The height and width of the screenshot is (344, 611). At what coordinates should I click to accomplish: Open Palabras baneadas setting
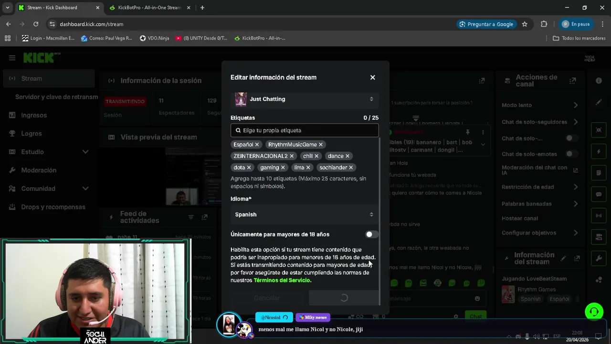(540, 204)
